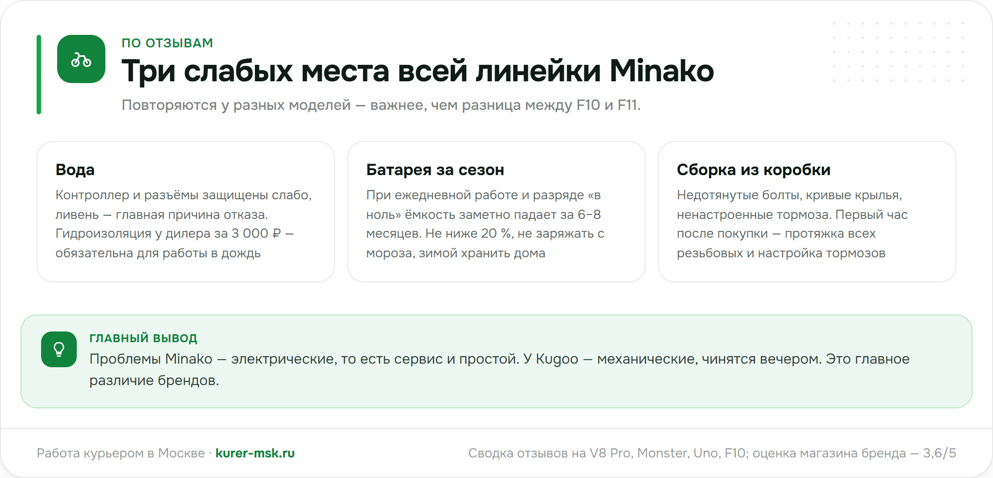Select the 'Сборка из коробки' card title
This screenshot has height=478, width=993.
pyautogui.click(x=754, y=170)
